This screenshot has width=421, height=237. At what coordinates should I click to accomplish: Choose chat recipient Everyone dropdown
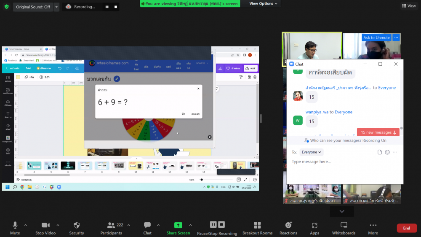(312, 152)
